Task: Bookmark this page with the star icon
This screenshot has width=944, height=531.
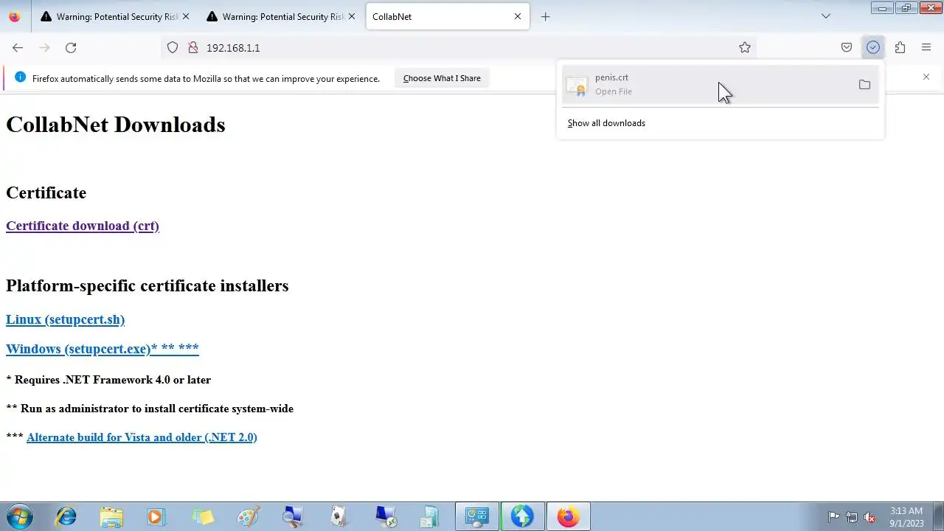Action: point(745,47)
